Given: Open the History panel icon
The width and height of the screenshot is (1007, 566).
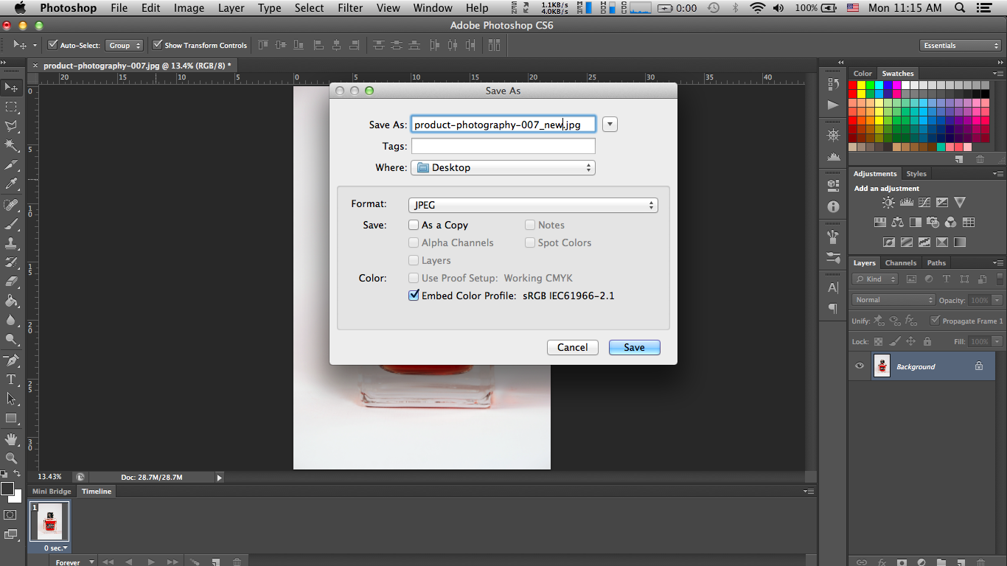Looking at the screenshot, I should (833, 85).
